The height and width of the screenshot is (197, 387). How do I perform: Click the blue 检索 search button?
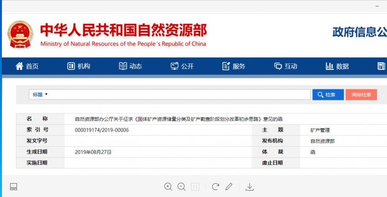coord(328,95)
